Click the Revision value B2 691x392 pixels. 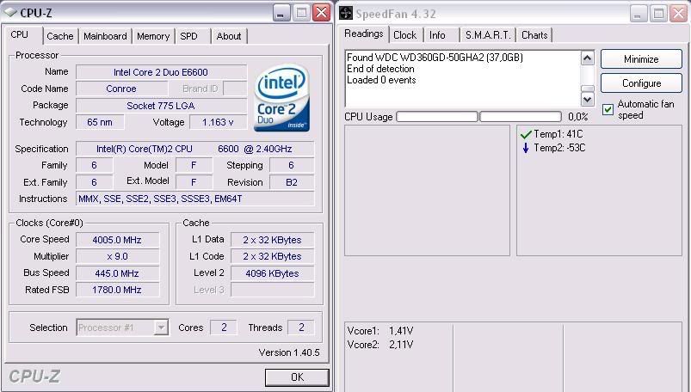pyautogui.click(x=292, y=182)
